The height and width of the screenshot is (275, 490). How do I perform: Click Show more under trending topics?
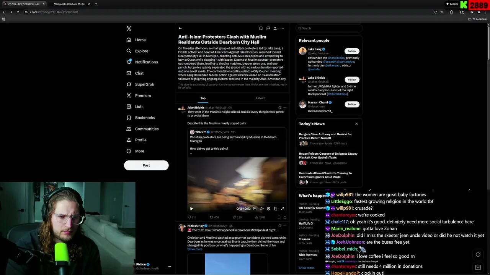[306, 268]
